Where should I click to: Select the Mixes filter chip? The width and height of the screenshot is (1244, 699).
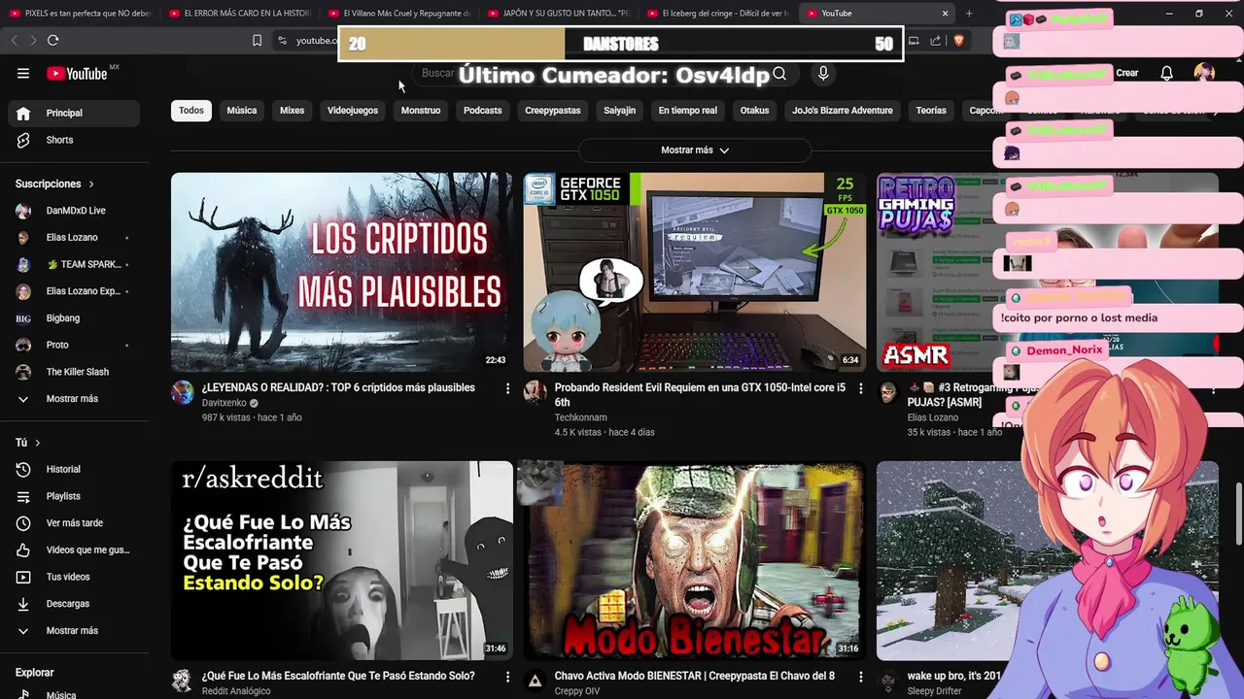[293, 111]
